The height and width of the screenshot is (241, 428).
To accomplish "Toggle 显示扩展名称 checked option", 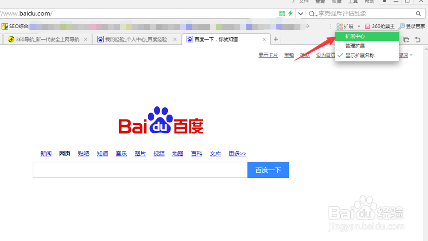I will click(x=367, y=56).
